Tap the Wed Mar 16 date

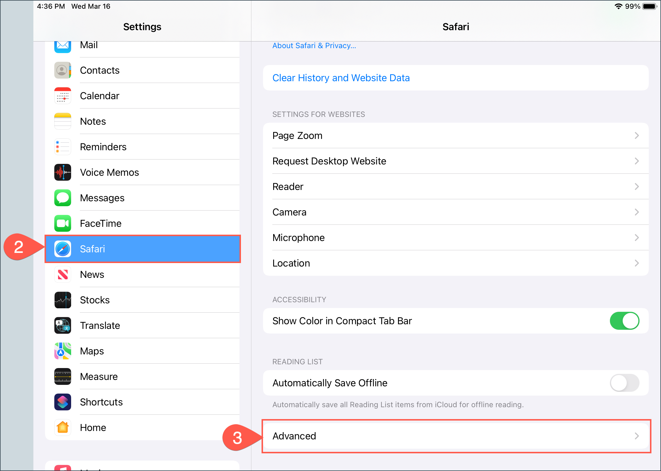[x=91, y=6]
